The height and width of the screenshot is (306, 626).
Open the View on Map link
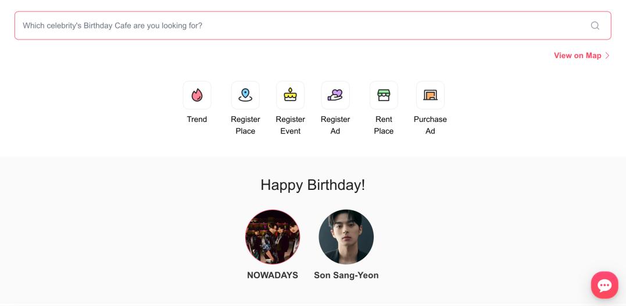577,56
